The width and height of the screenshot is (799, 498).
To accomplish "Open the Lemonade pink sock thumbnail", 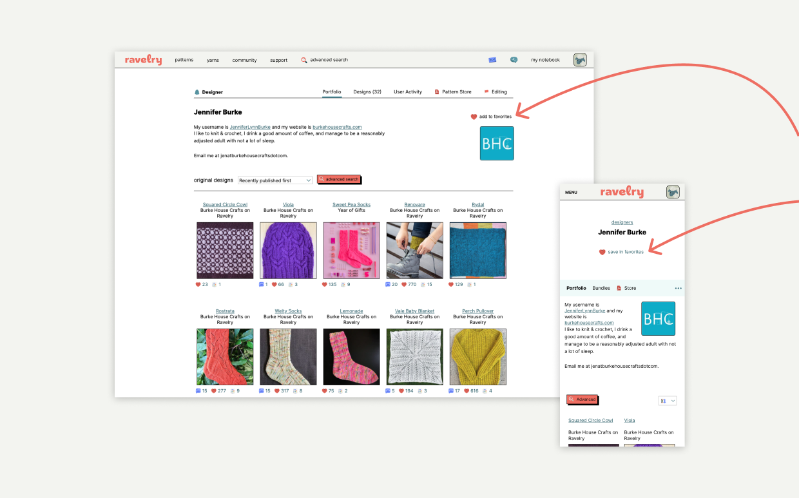I will tap(351, 357).
